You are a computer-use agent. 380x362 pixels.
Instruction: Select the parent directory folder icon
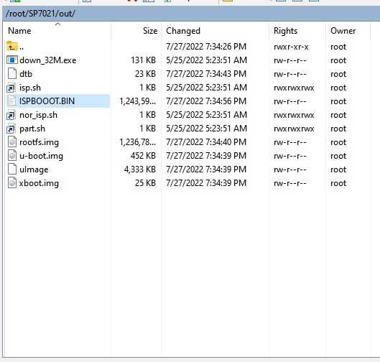pos(12,46)
